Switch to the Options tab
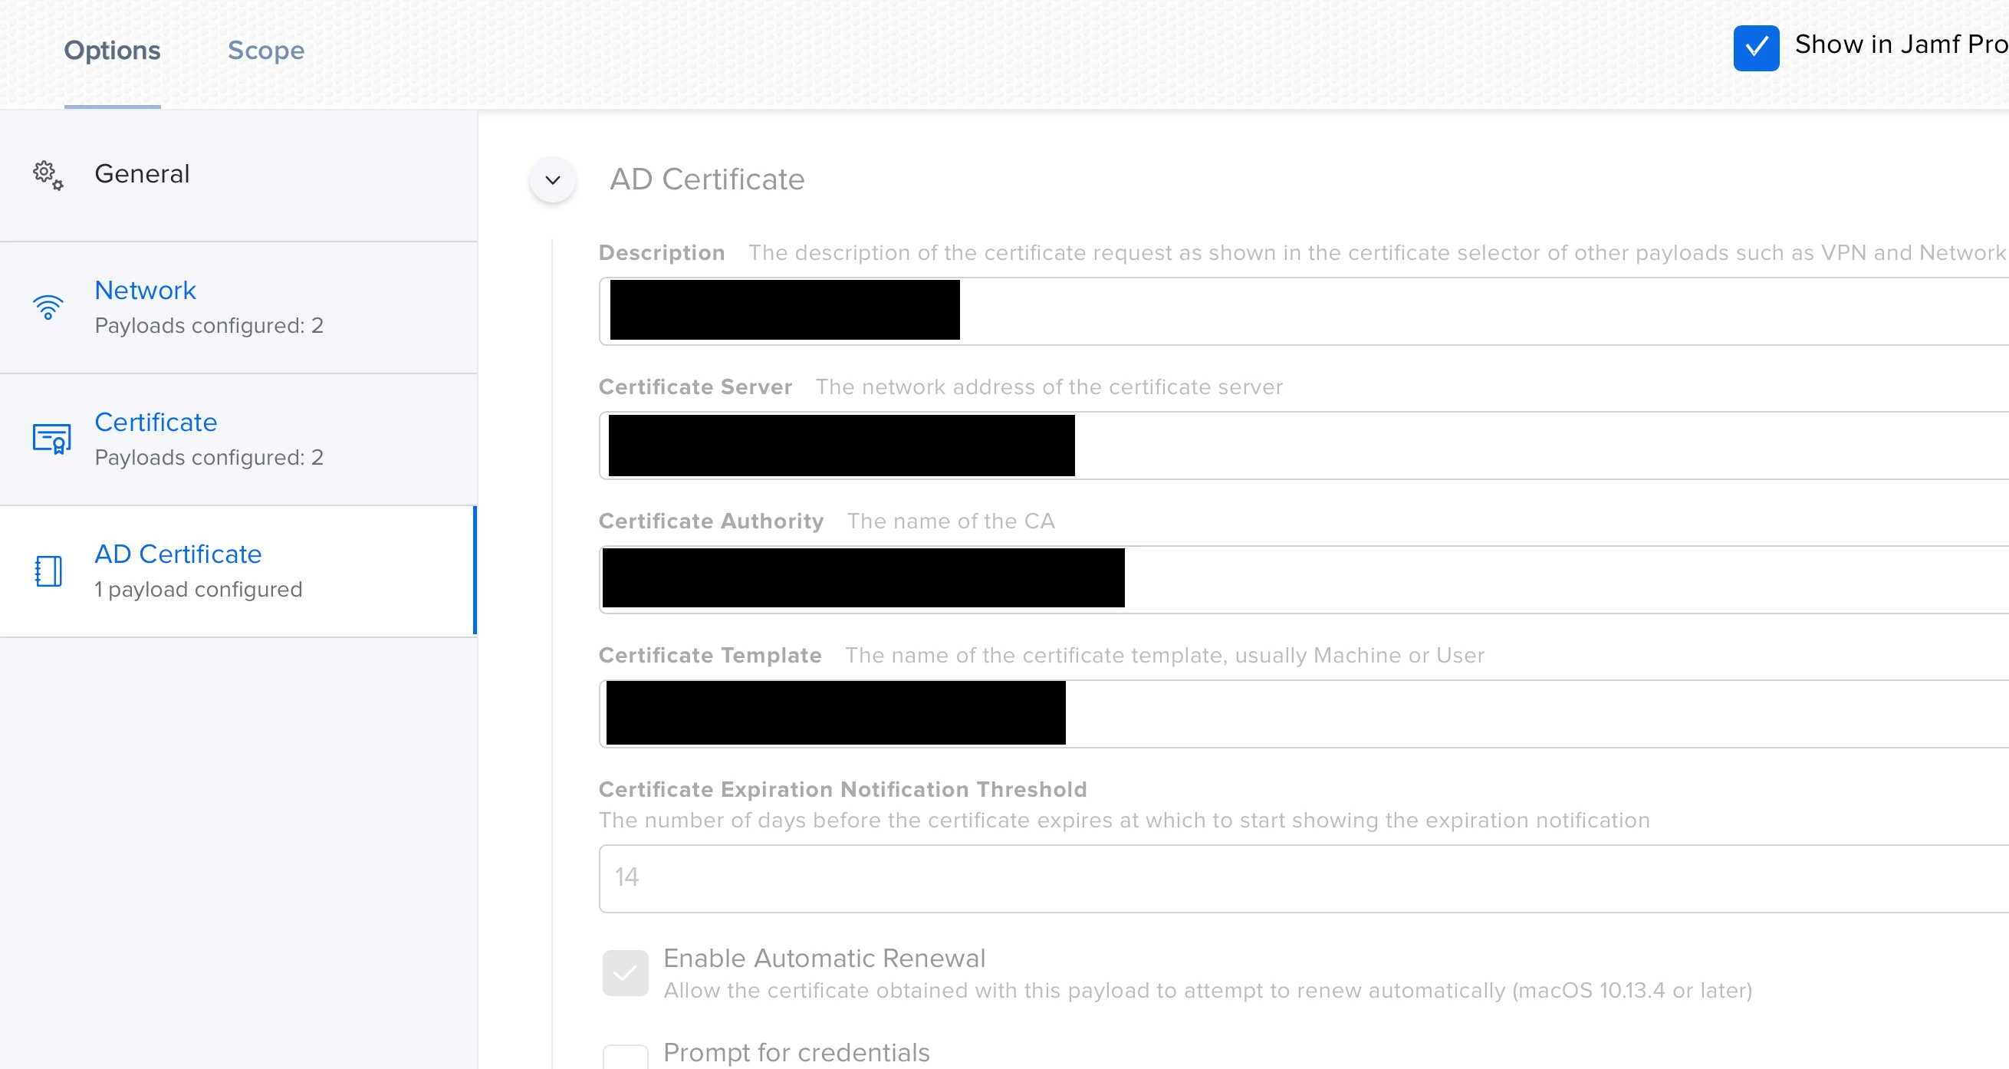The height and width of the screenshot is (1069, 2009). (112, 51)
